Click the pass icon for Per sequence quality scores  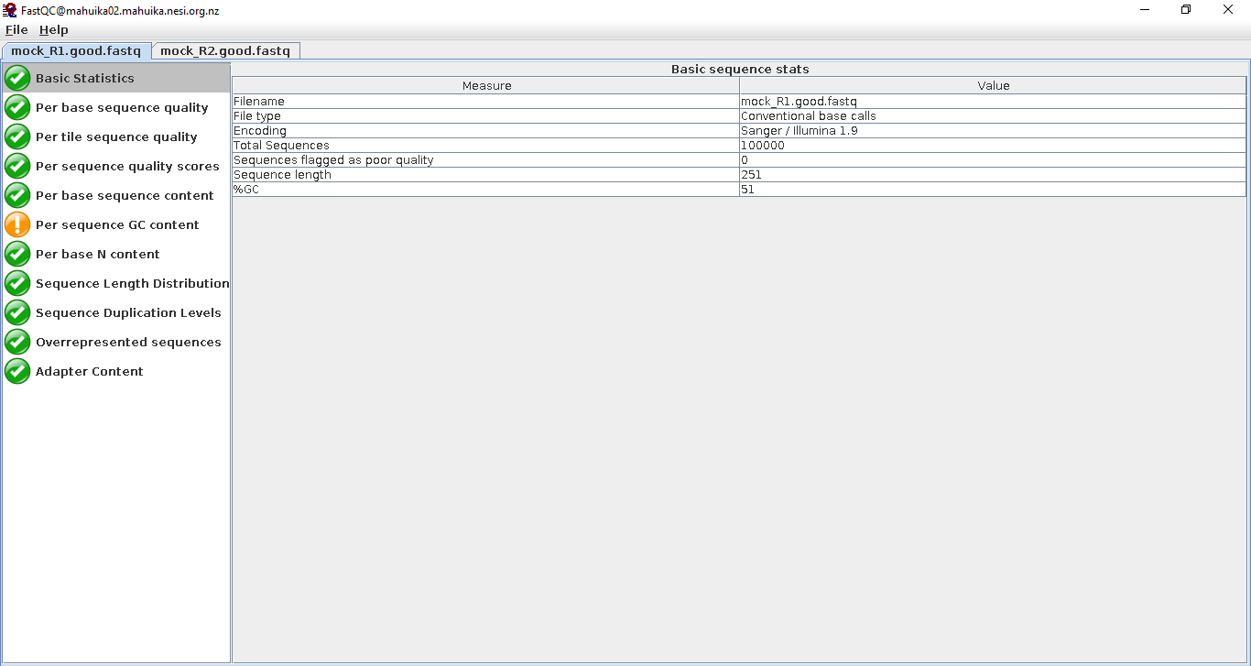(17, 166)
